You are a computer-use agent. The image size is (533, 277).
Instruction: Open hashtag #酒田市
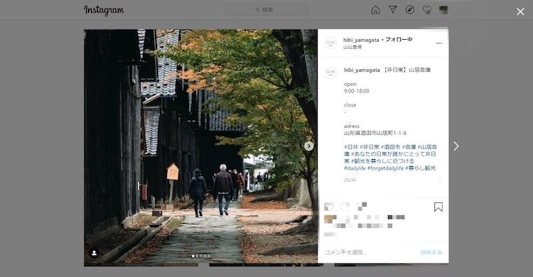click(390, 147)
